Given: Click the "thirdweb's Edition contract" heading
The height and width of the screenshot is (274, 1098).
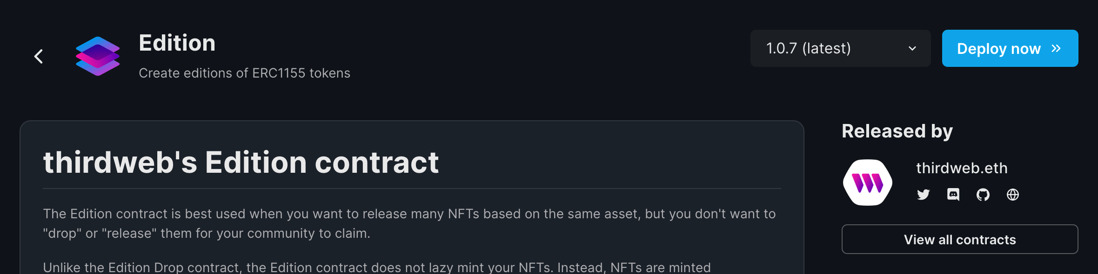Looking at the screenshot, I should (x=241, y=163).
